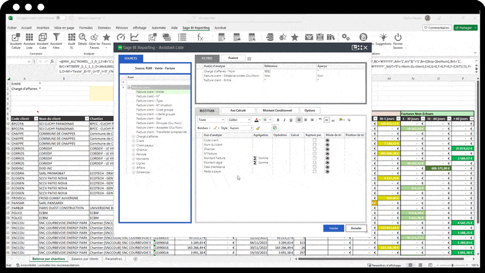485x273 pixels.
Task: Open the font size 10 dropdown
Action: 267,120
